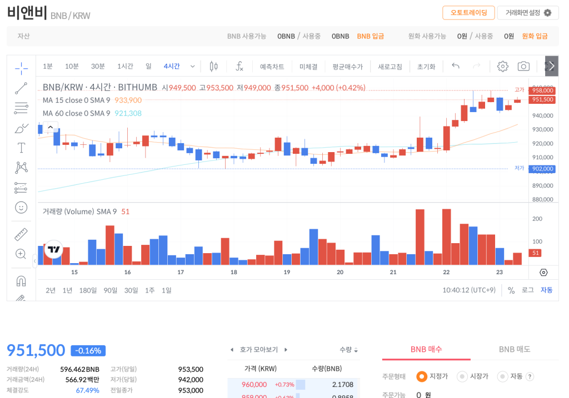
Task: Toggle 자동 auto scale
Action: (547, 290)
